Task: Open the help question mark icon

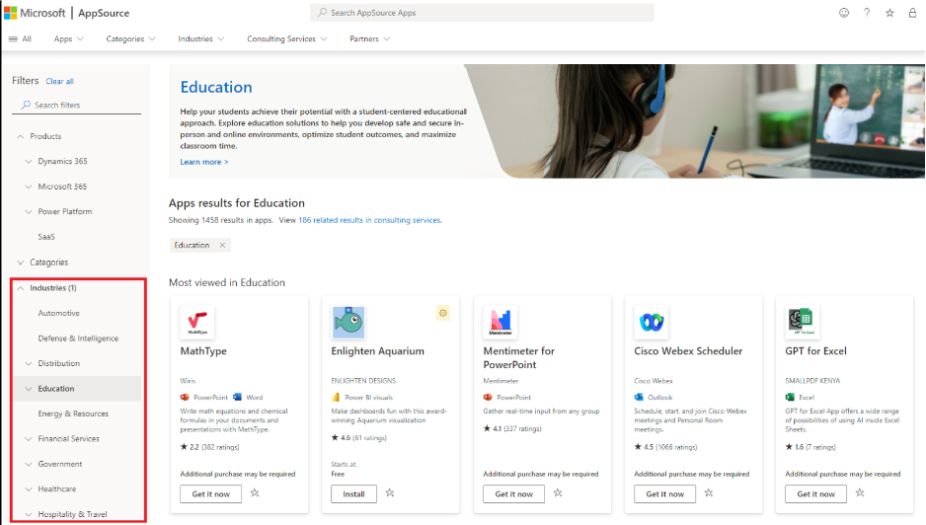Action: tap(867, 13)
